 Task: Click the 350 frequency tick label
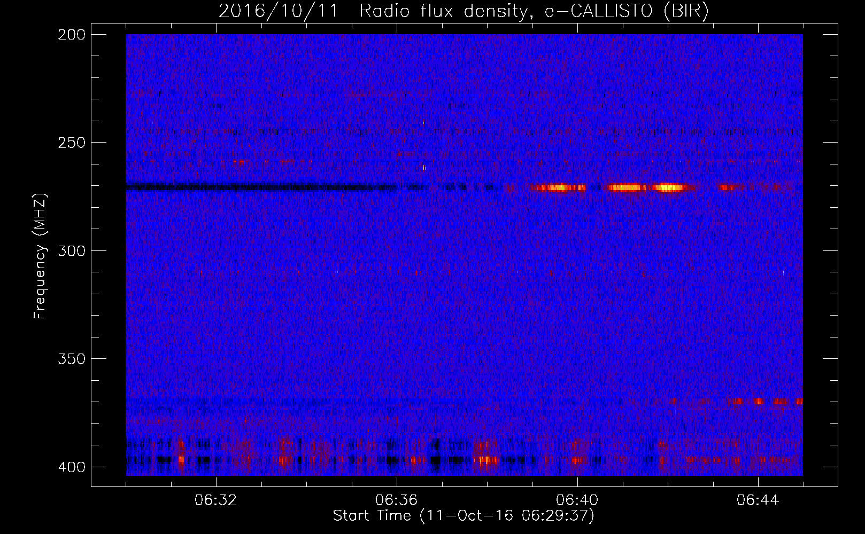71,359
